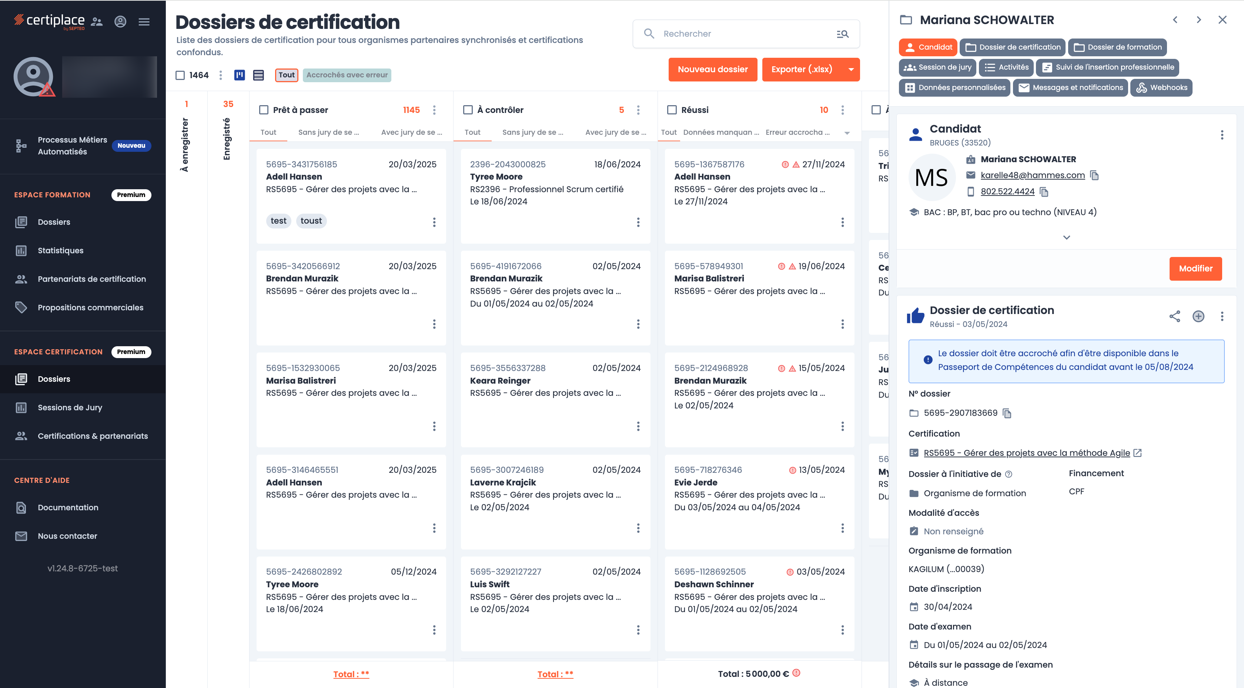1244x688 pixels.
Task: Switch to the kanban board view
Action: click(x=239, y=75)
